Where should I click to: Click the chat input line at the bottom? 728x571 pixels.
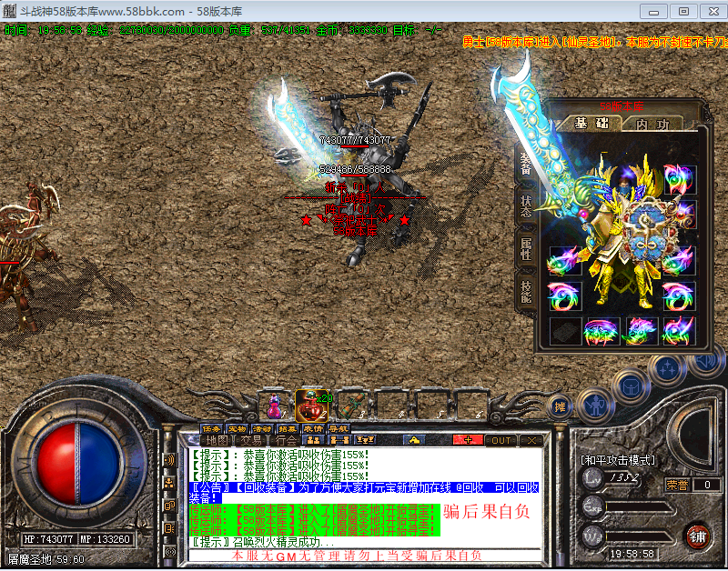pos(365,556)
